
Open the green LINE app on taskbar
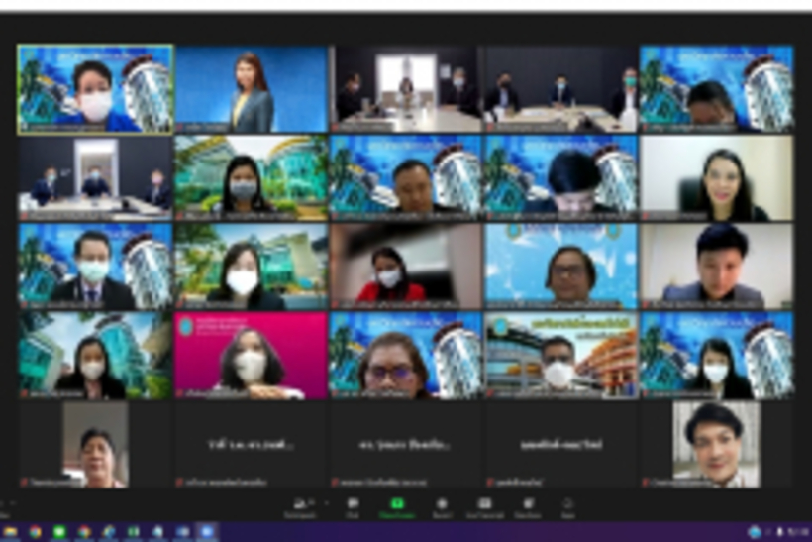[x=59, y=532]
